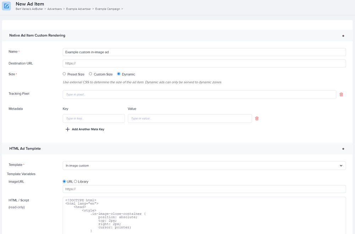Click Add Another Meta Key

tap(88, 129)
